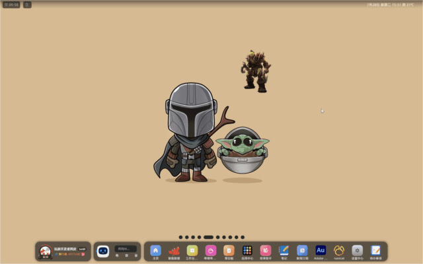
Task: Open the orange clipboard dock app
Action: click(x=229, y=251)
